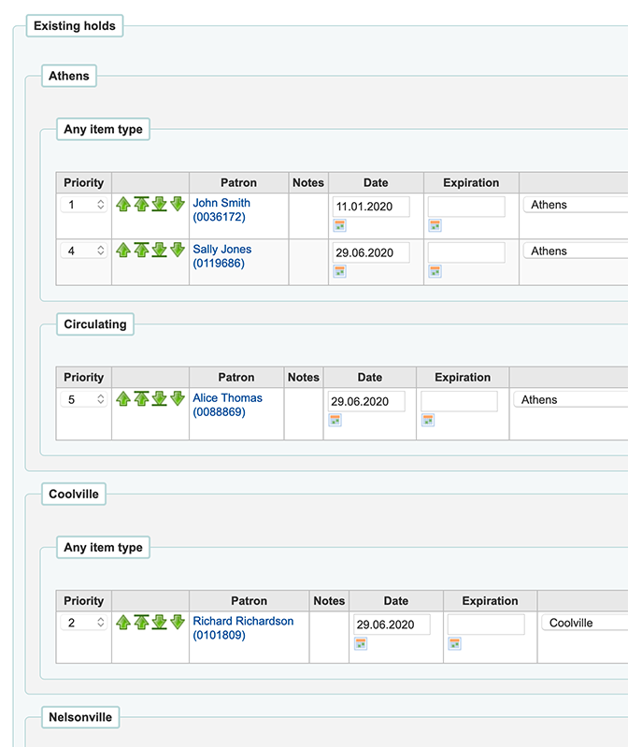Screen dimensions: 628x747
Task: Move John Smith's hold up one position
Action: click(123, 204)
